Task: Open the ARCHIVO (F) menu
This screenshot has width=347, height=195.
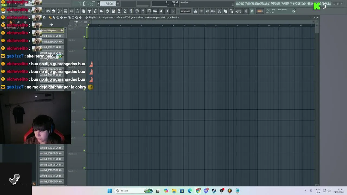Action: point(241,4)
